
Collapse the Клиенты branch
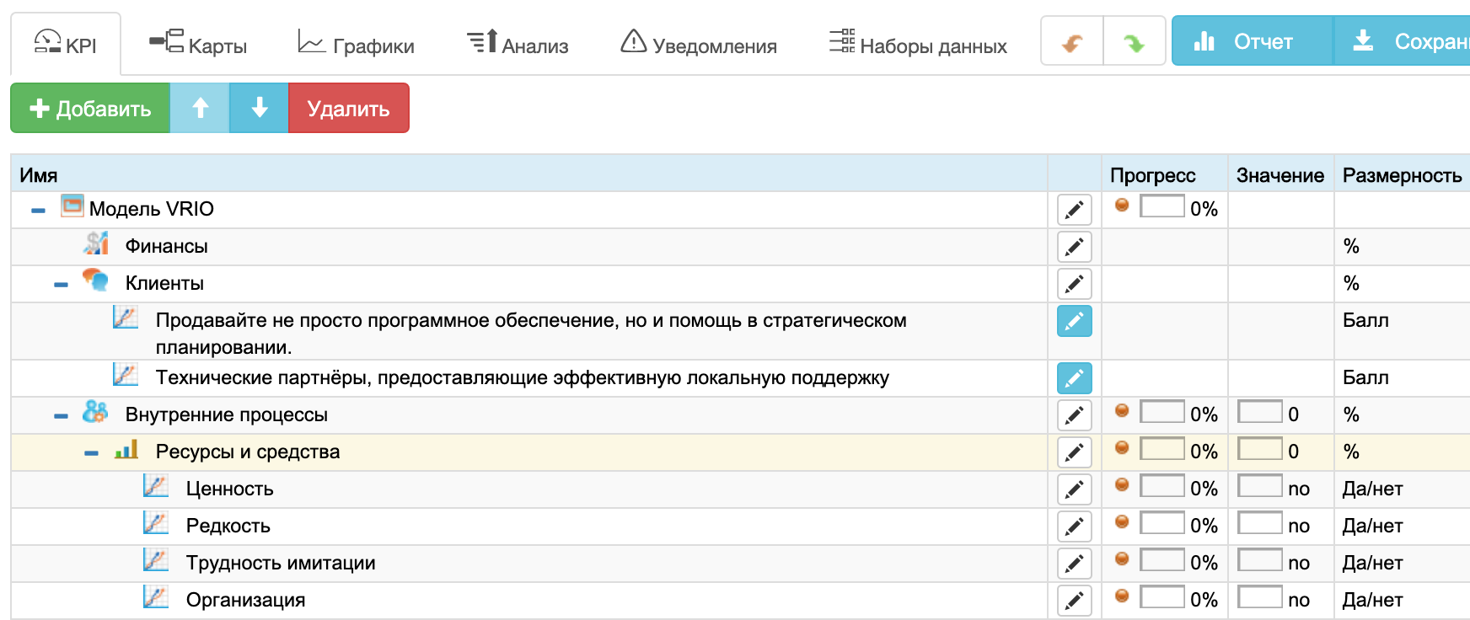[x=61, y=285]
